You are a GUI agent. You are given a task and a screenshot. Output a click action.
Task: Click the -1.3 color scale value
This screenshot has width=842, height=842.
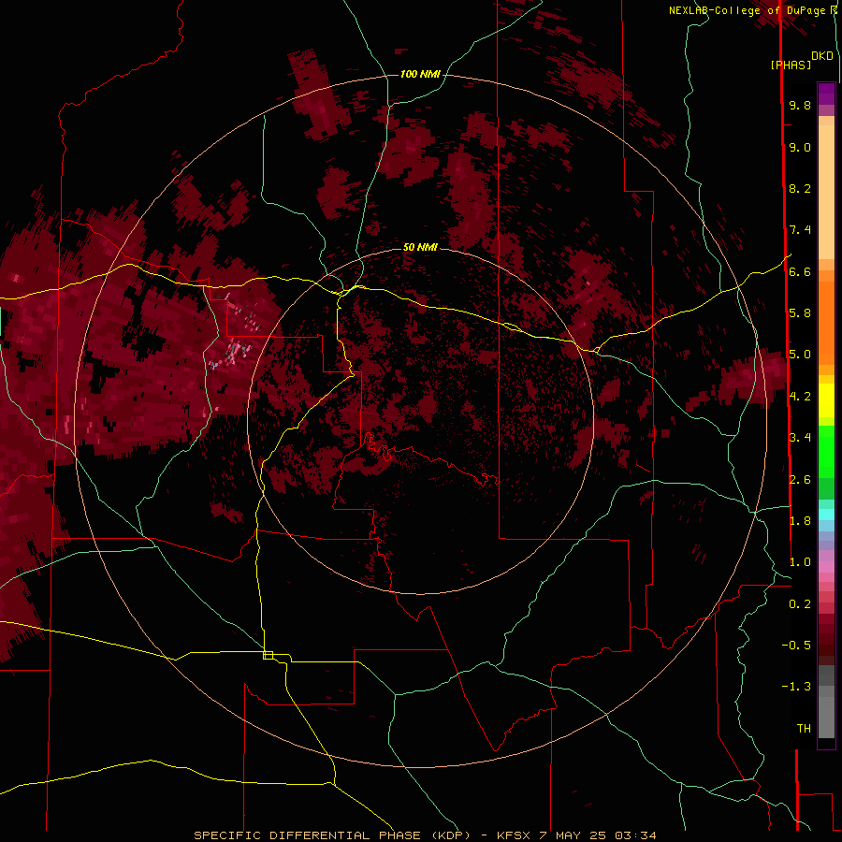point(796,687)
